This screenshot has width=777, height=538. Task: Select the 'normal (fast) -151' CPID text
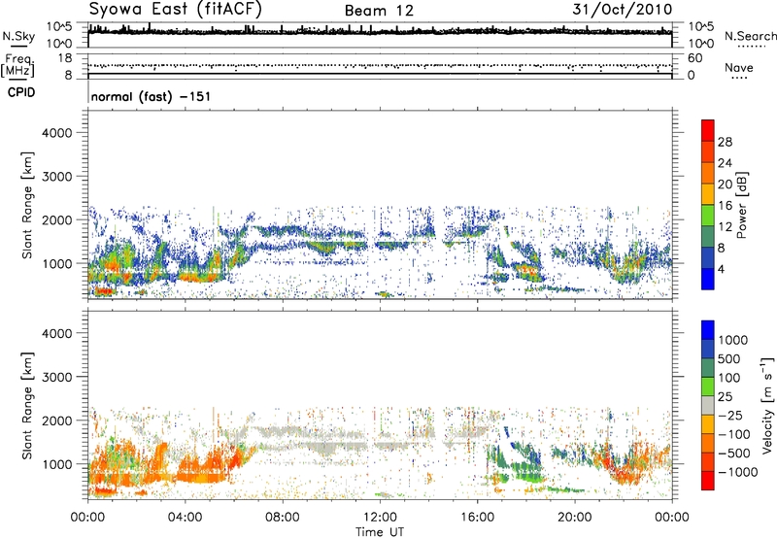coord(152,96)
